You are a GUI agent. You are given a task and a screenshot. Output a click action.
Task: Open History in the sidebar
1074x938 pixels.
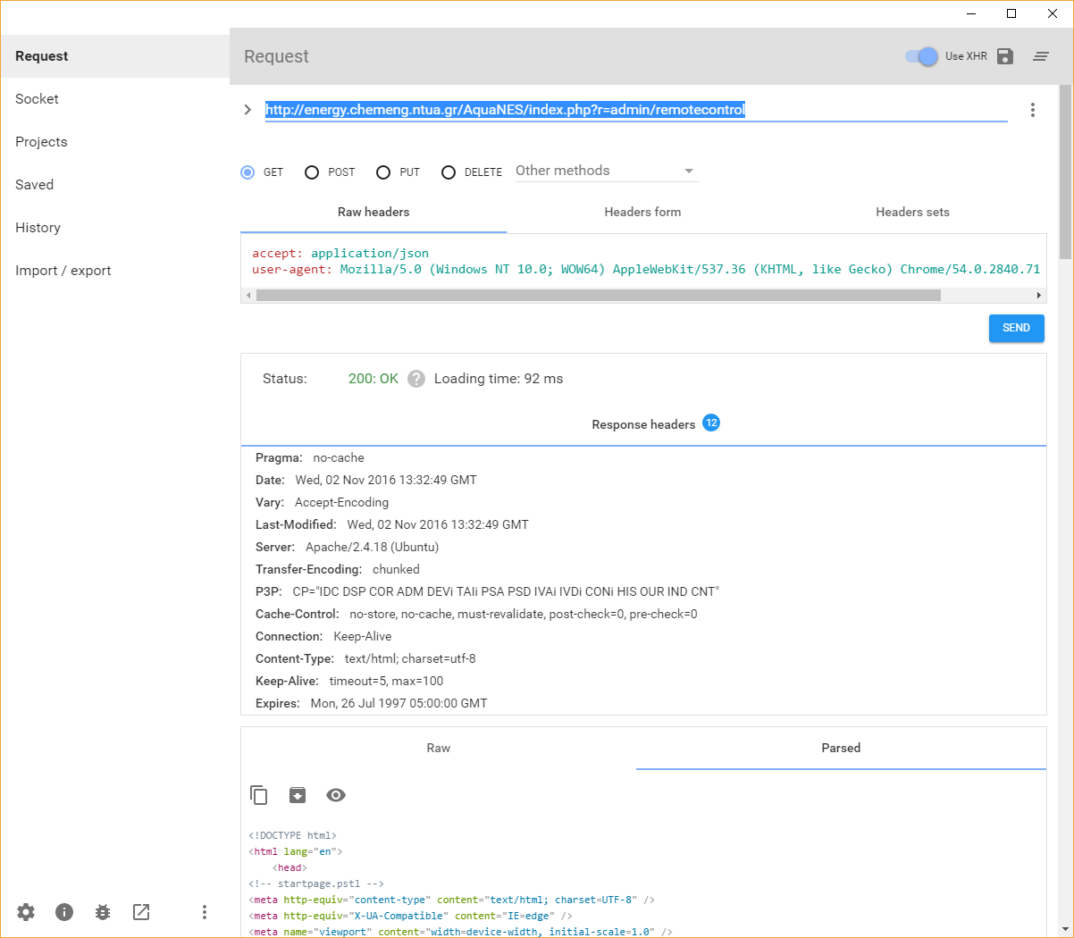pyautogui.click(x=115, y=228)
